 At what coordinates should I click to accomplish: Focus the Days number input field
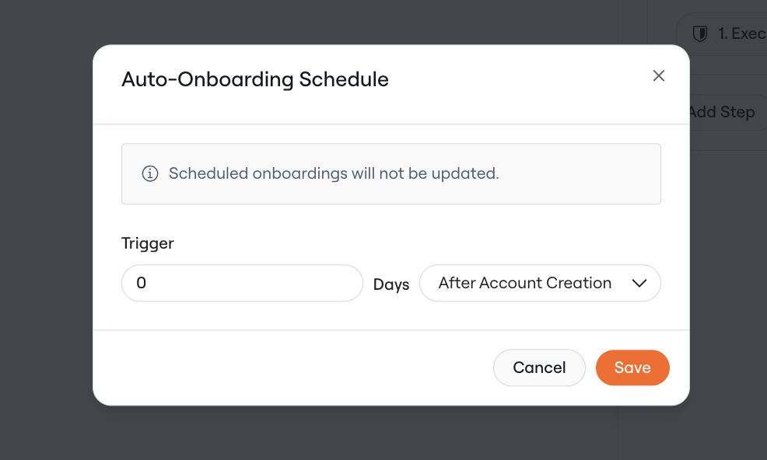[x=242, y=283]
